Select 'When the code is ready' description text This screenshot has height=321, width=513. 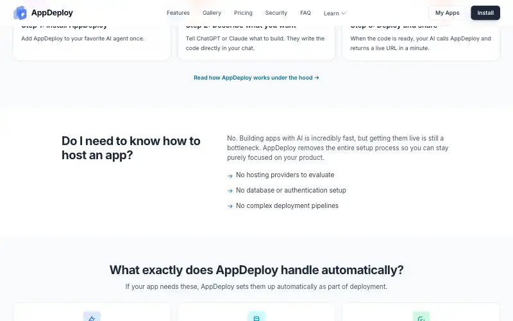421,43
